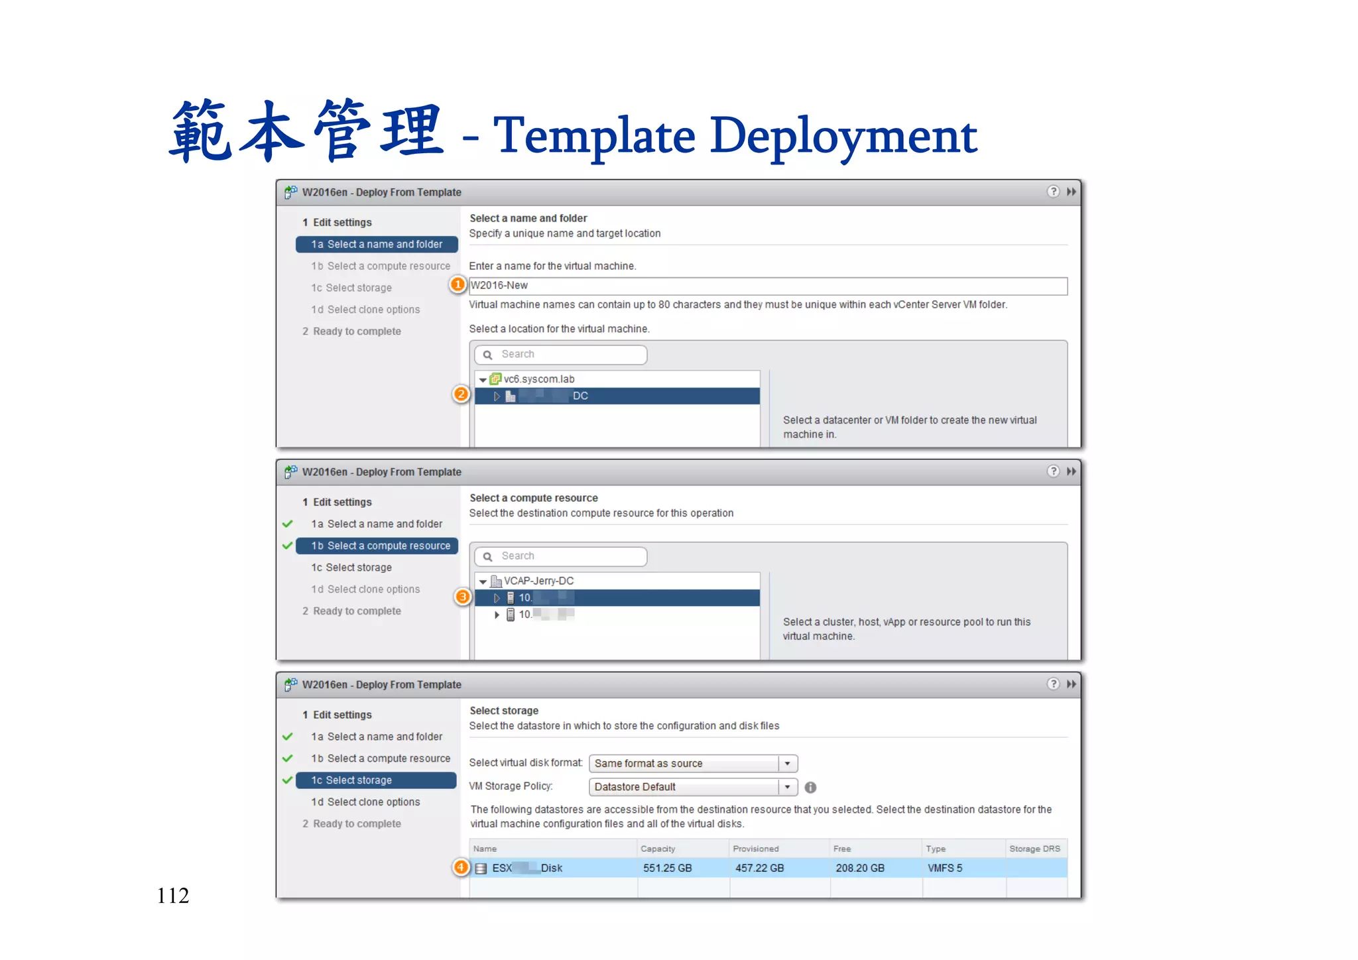Click VM Storage Policy info icon
The height and width of the screenshot is (960, 1358).
coord(810,787)
